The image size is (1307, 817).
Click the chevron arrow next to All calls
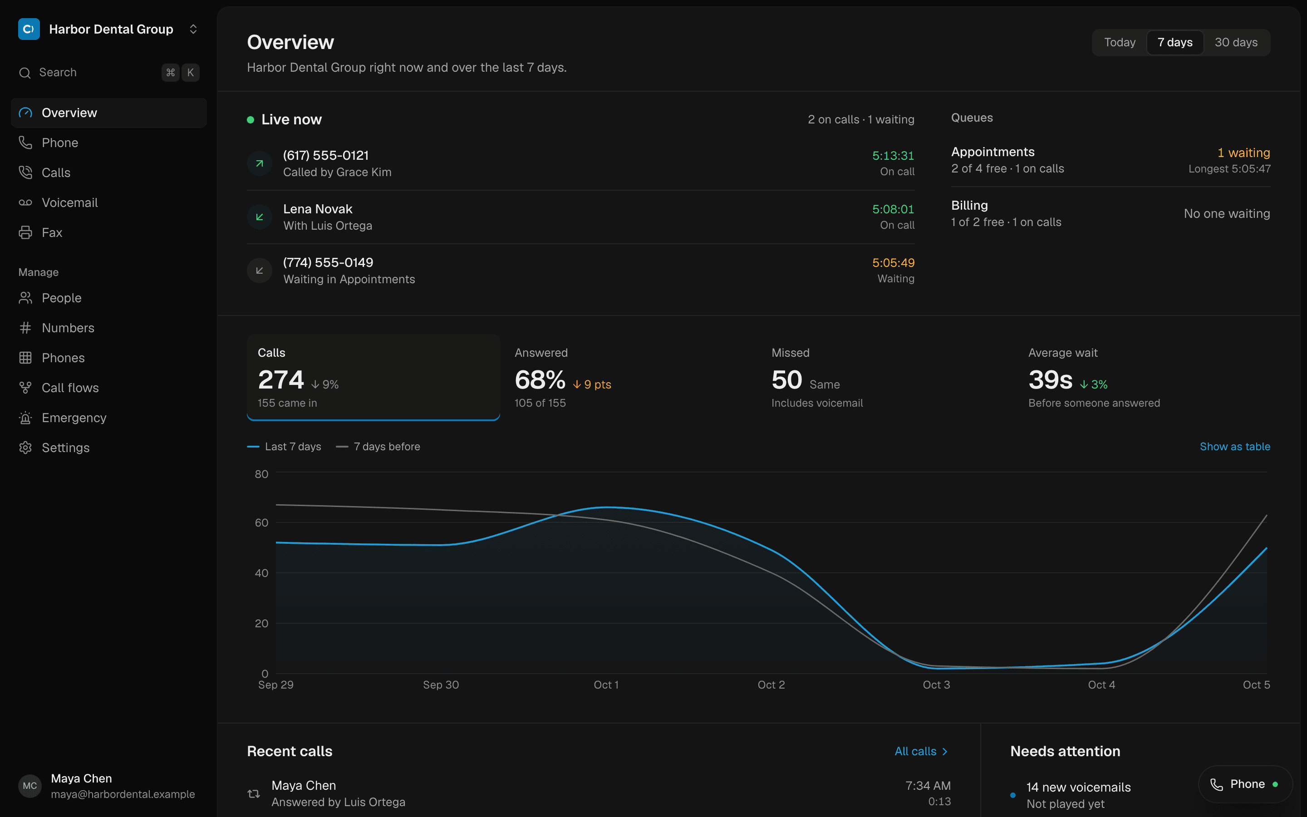(x=944, y=751)
